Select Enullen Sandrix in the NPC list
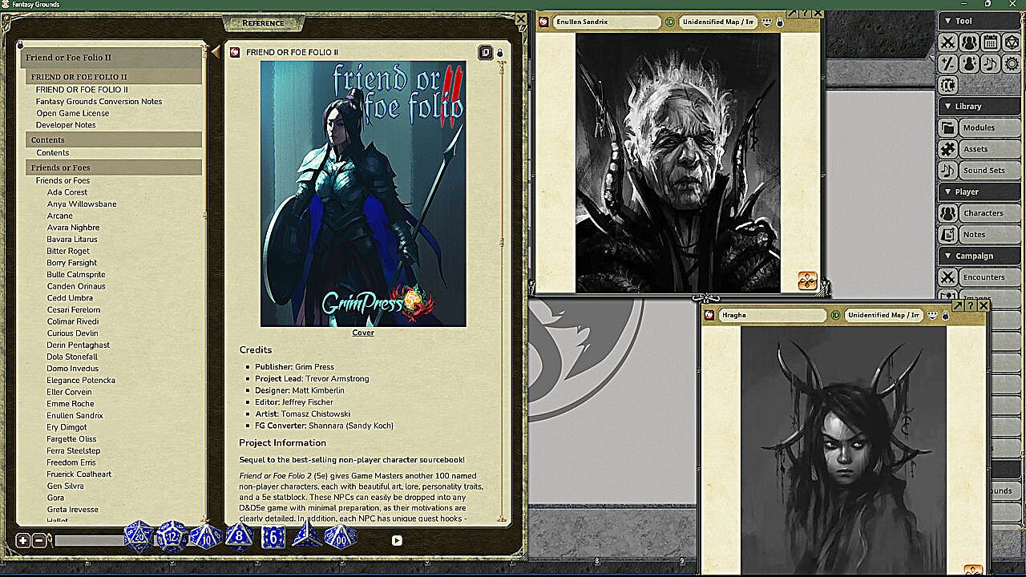1026x577 pixels. tap(75, 415)
